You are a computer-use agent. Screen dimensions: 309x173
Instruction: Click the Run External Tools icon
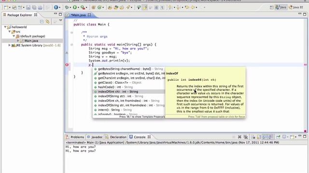pos(83,8)
